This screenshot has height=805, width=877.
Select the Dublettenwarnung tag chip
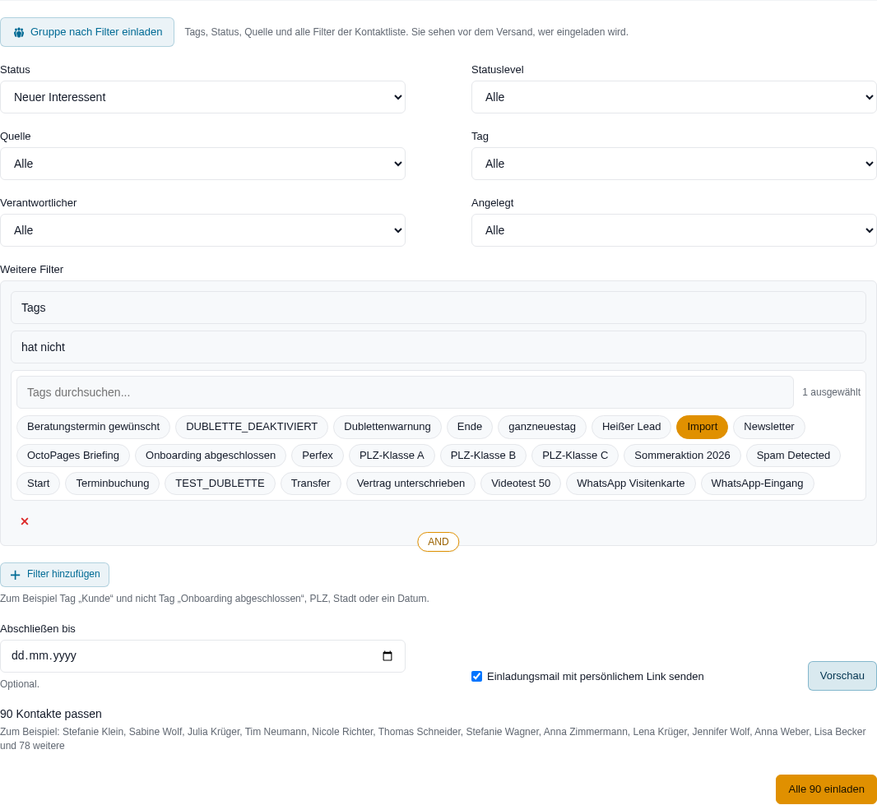point(387,427)
